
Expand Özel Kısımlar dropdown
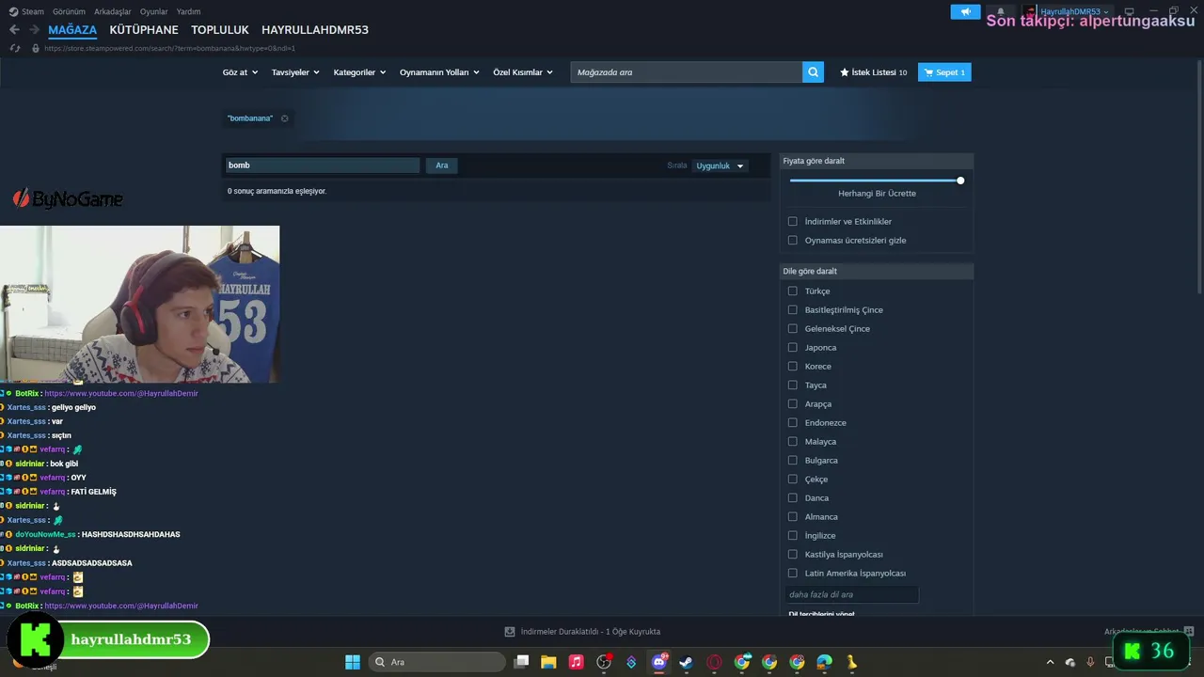523,72
